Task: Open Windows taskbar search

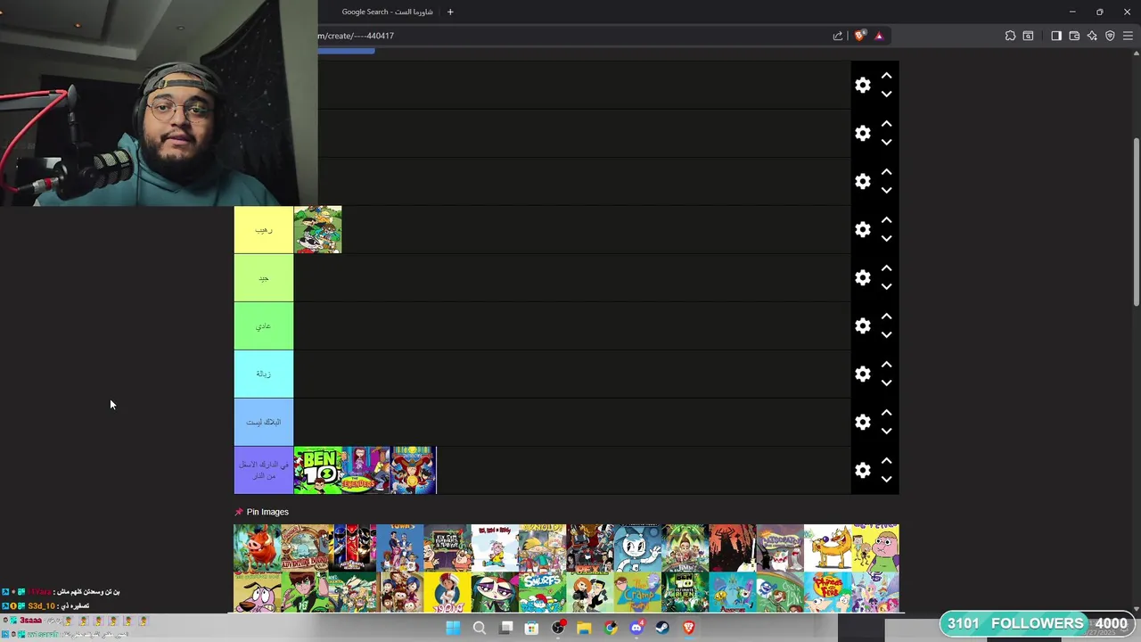Action: [x=480, y=628]
